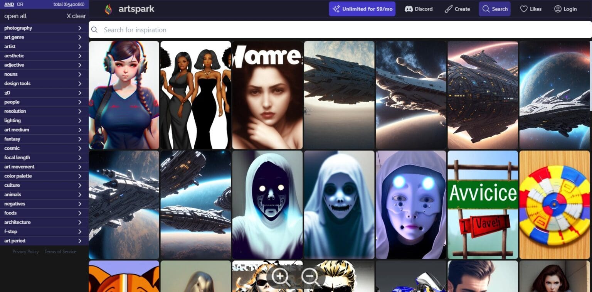The width and height of the screenshot is (592, 292).
Task: Open the Search tab in header
Action: click(x=494, y=9)
